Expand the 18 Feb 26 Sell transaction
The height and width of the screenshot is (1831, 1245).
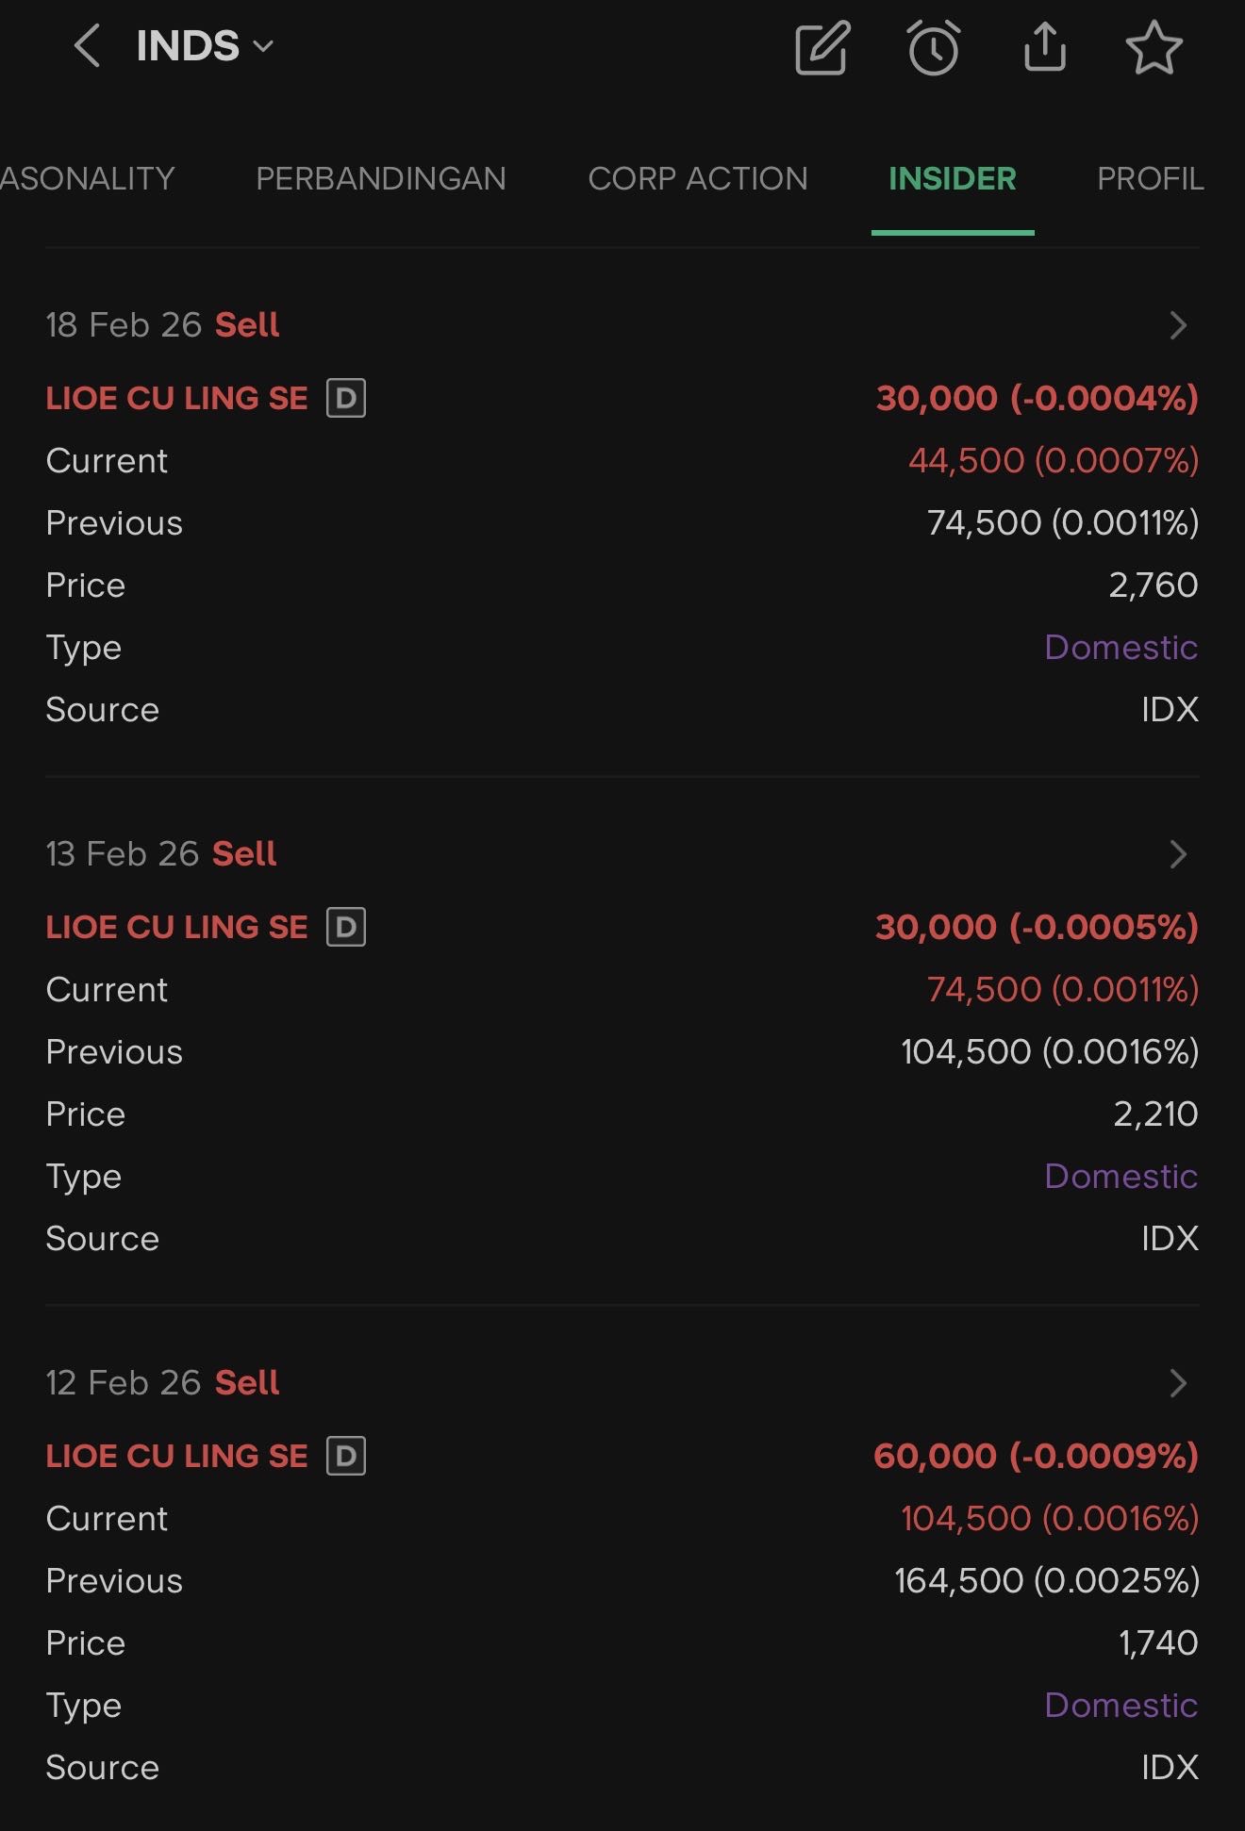[1177, 325]
